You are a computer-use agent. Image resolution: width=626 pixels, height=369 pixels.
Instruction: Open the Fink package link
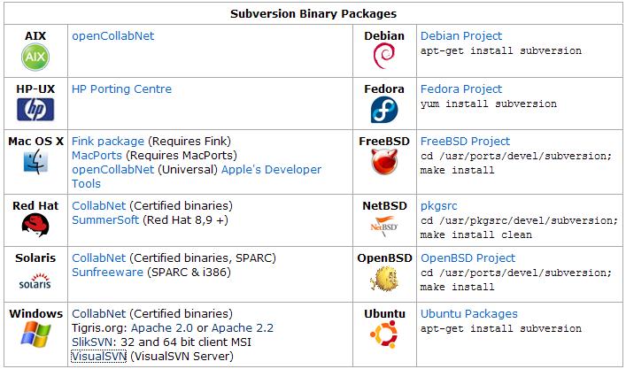[108, 142]
